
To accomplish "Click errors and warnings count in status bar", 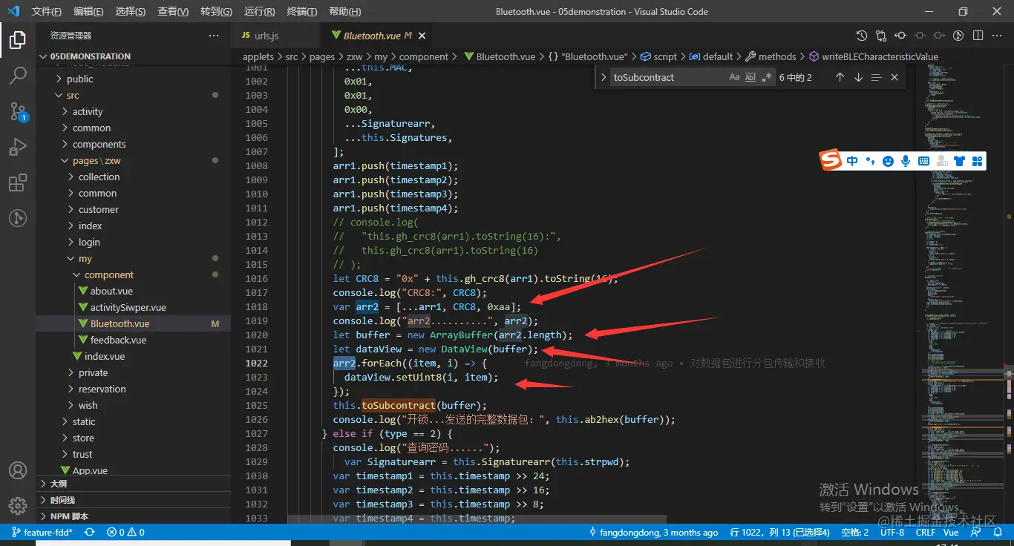I will tap(125, 532).
